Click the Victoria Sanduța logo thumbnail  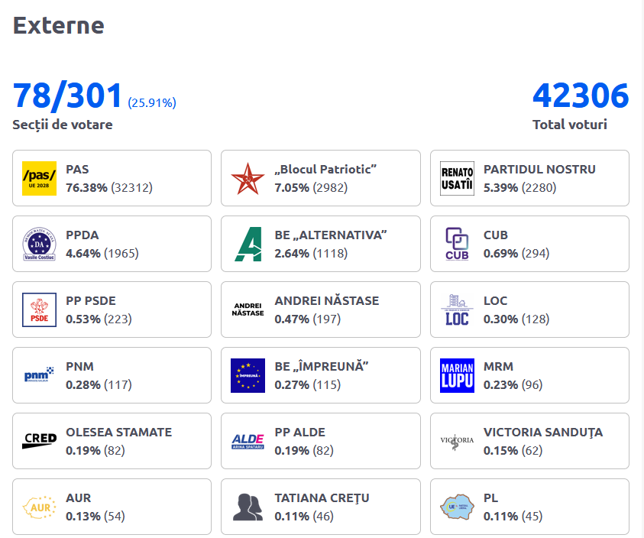pyautogui.click(x=457, y=441)
